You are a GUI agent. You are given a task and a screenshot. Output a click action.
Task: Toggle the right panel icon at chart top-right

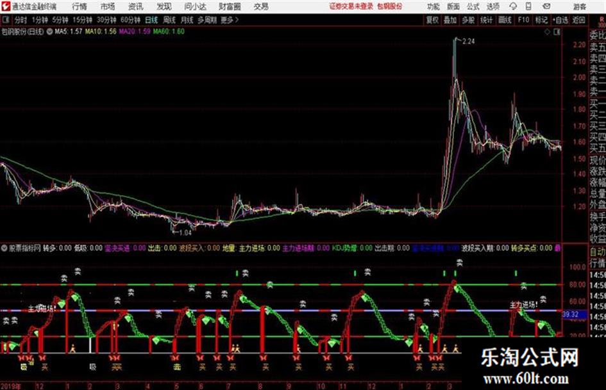point(557,32)
